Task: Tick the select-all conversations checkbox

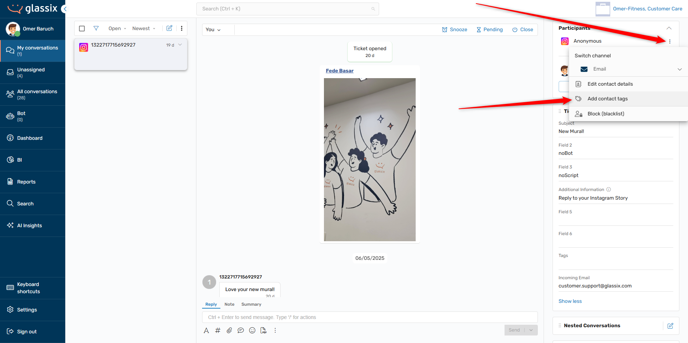Action: (82, 28)
